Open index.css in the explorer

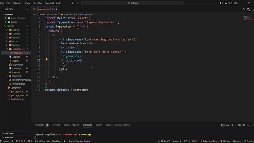(x=17, y=68)
